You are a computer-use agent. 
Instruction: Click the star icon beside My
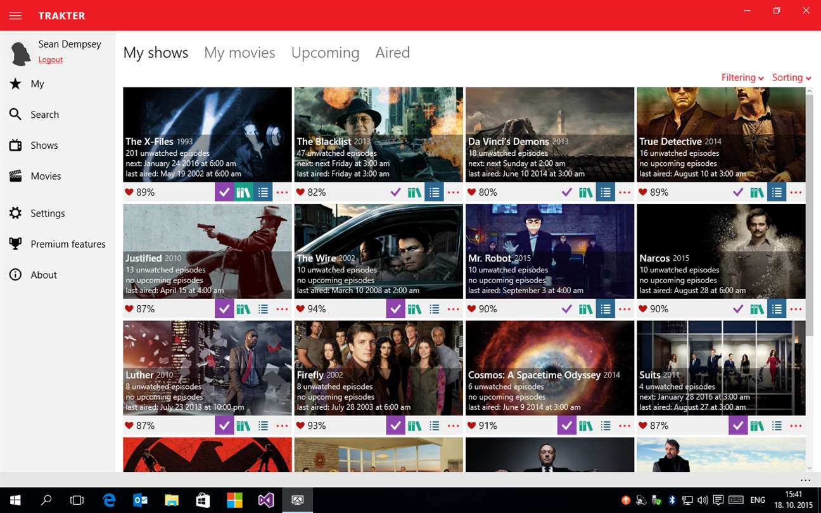tap(15, 84)
